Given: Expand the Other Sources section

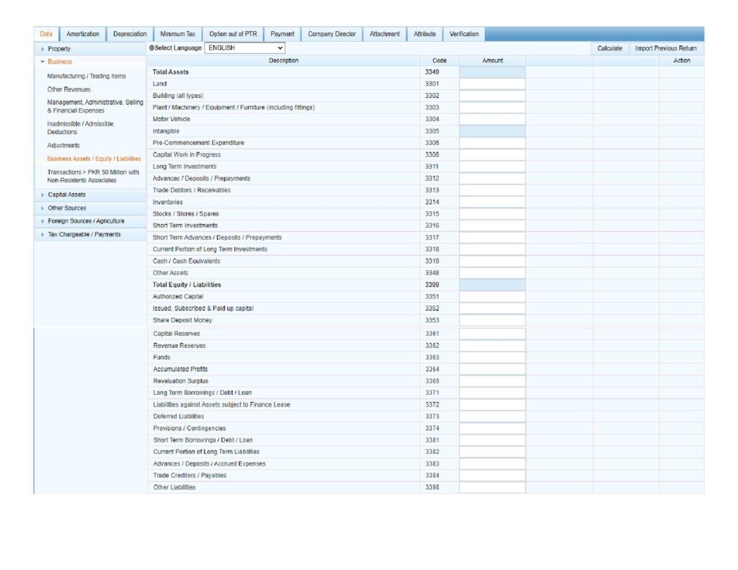Looking at the screenshot, I should click(66, 208).
